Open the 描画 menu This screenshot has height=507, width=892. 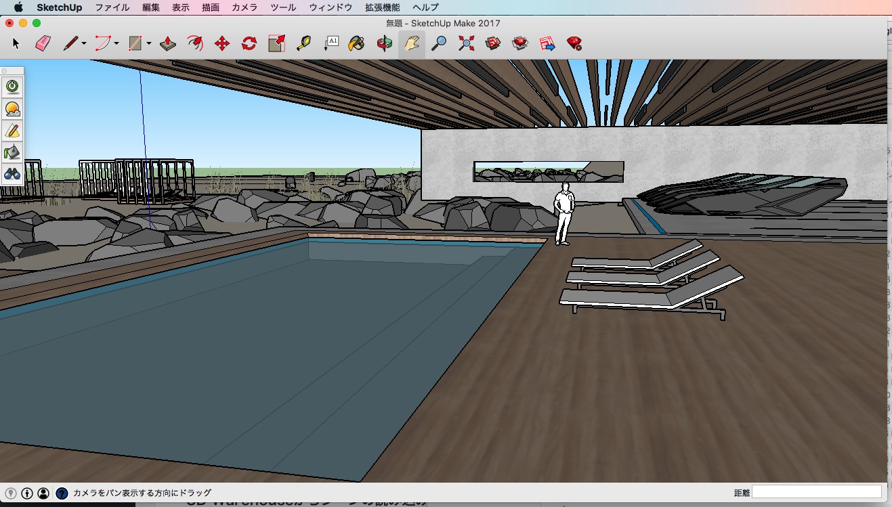211,7
